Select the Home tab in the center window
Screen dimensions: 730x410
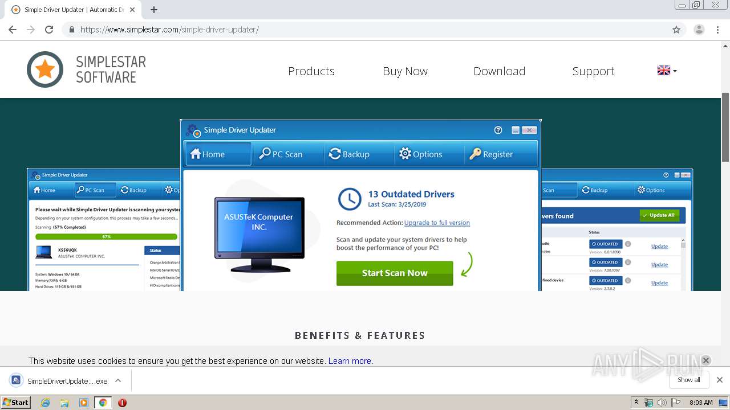pos(218,154)
